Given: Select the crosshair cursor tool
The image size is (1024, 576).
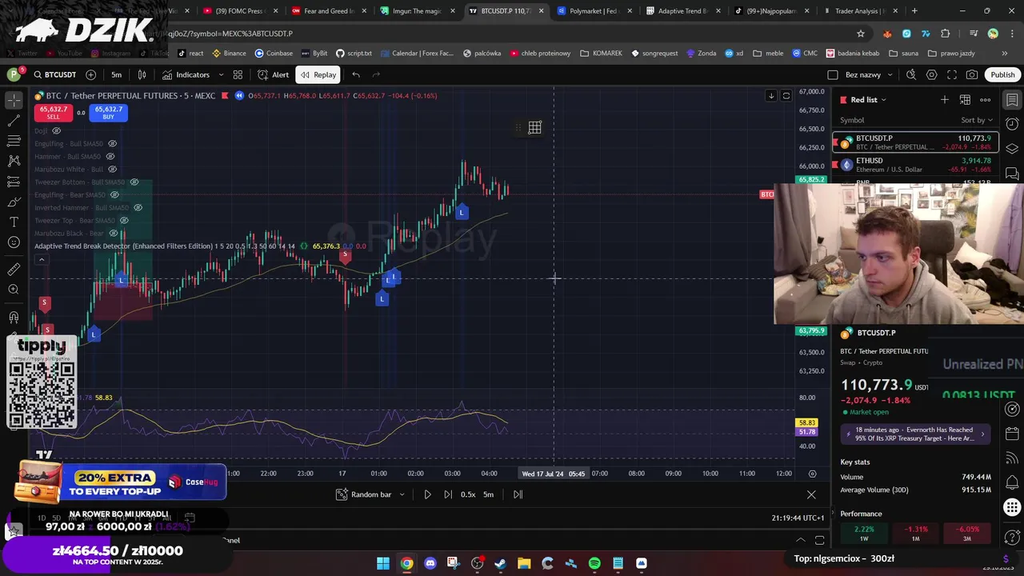Looking at the screenshot, I should [14, 99].
